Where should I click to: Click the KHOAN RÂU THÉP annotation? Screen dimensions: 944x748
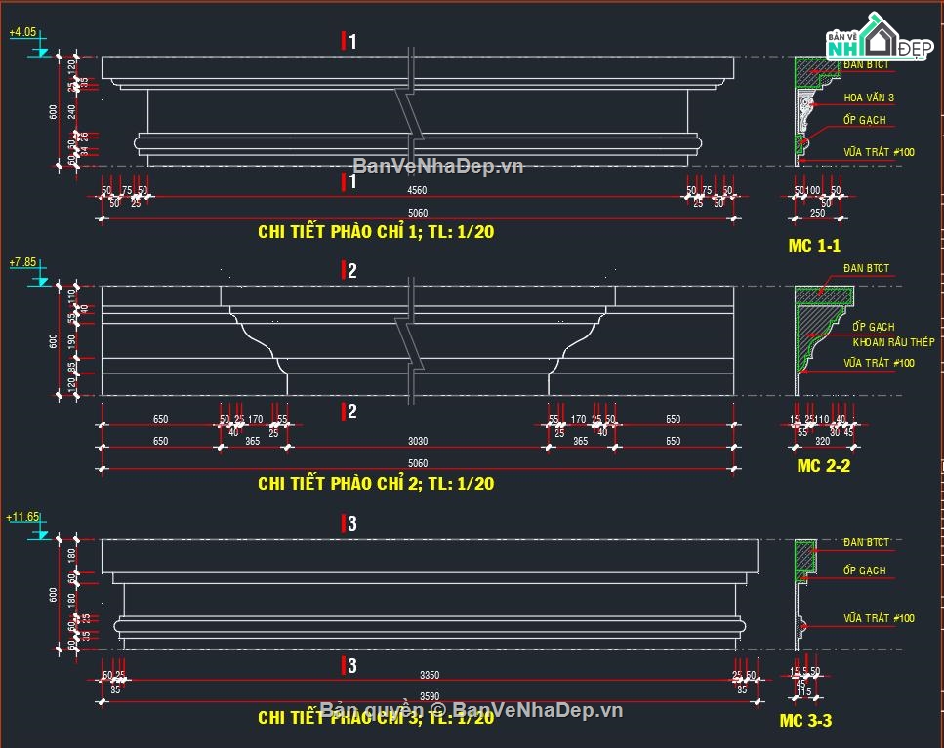pyautogui.click(x=893, y=342)
